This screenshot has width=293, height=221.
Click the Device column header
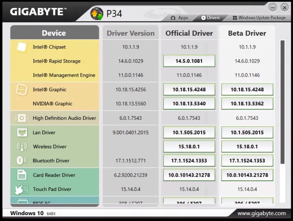(55, 32)
